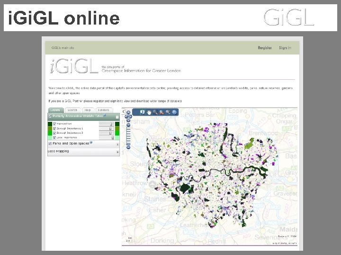Pan the map north with up arrow
Image resolution: width=341 pixels, height=255 pixels.
[x=128, y=112]
